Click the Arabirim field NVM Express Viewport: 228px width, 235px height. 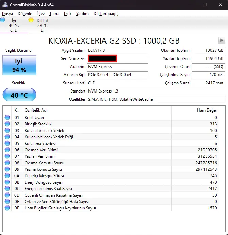(x=117, y=67)
